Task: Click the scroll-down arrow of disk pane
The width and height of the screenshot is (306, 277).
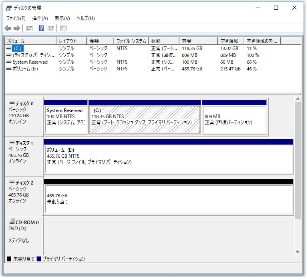Action: coord(298,252)
